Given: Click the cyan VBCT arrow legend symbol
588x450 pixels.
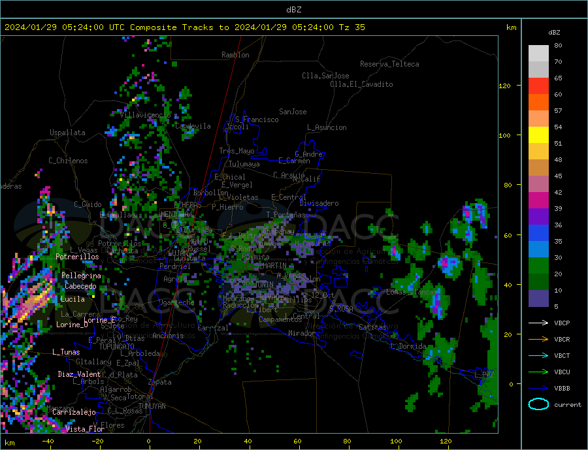Looking at the screenshot, I should coord(538,355).
